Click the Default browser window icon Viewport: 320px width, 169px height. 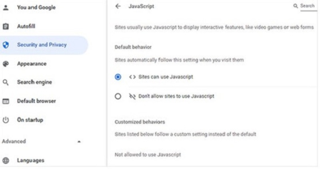point(6,101)
